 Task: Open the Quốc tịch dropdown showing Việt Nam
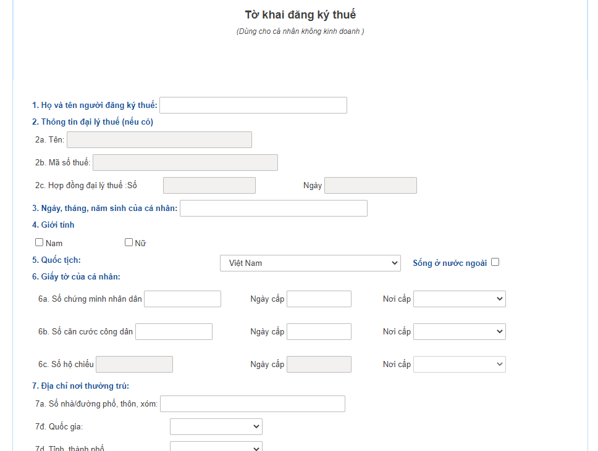[x=310, y=263]
